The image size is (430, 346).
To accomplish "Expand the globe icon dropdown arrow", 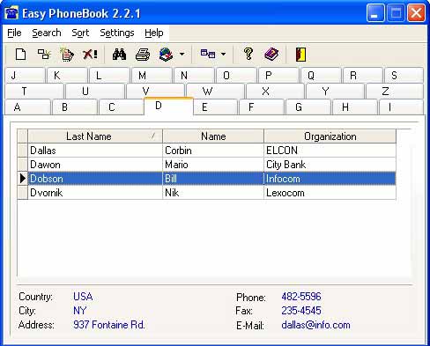I will pos(182,55).
